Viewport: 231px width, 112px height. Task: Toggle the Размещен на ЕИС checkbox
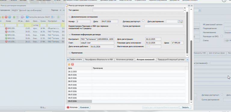222,36
